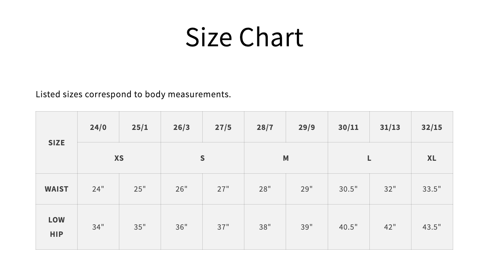The width and height of the screenshot is (488, 277).
Task: Click the 30/11 size cell
Action: 348,127
